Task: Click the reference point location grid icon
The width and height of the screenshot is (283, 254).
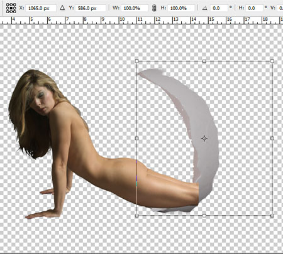Action: (11, 8)
